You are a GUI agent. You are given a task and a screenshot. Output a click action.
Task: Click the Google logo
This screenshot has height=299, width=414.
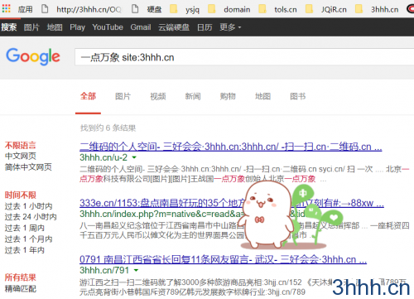point(33,56)
